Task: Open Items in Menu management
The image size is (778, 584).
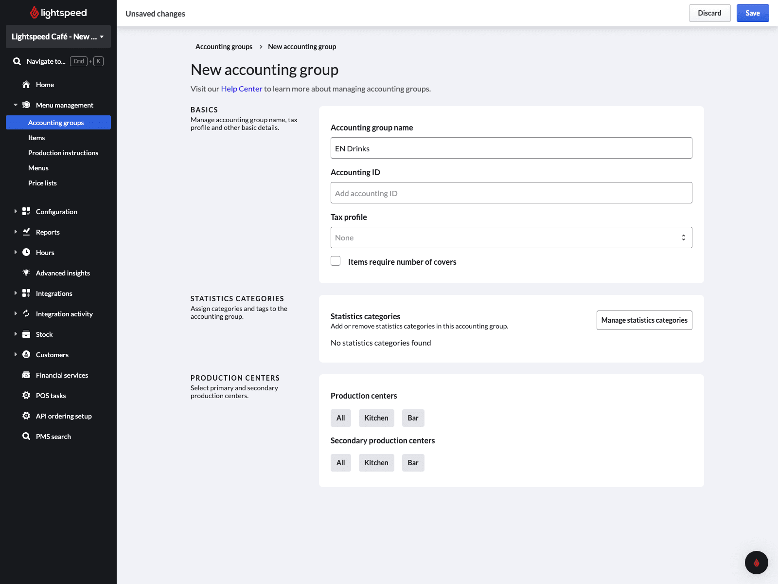Action: coord(36,138)
